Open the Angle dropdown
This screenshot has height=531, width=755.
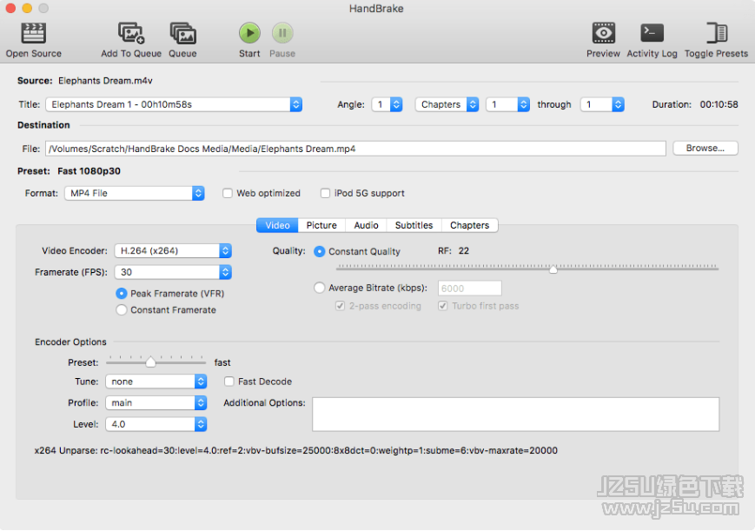[387, 104]
